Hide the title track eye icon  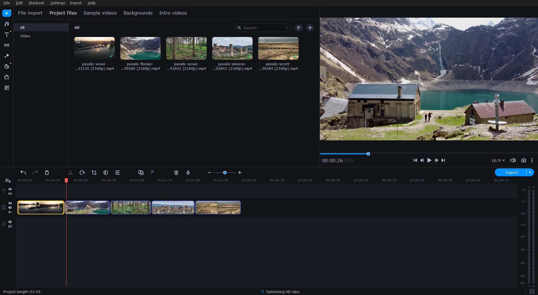tap(10, 189)
